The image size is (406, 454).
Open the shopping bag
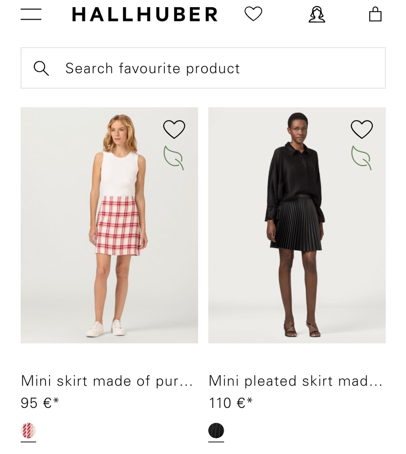click(375, 14)
